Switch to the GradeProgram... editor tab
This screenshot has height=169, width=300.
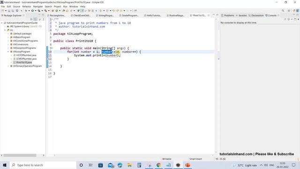click(x=128, y=15)
